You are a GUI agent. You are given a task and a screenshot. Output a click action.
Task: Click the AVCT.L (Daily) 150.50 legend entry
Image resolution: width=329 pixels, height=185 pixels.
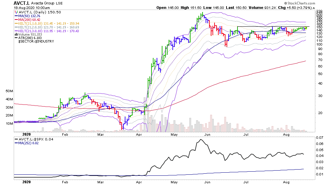[40, 12]
